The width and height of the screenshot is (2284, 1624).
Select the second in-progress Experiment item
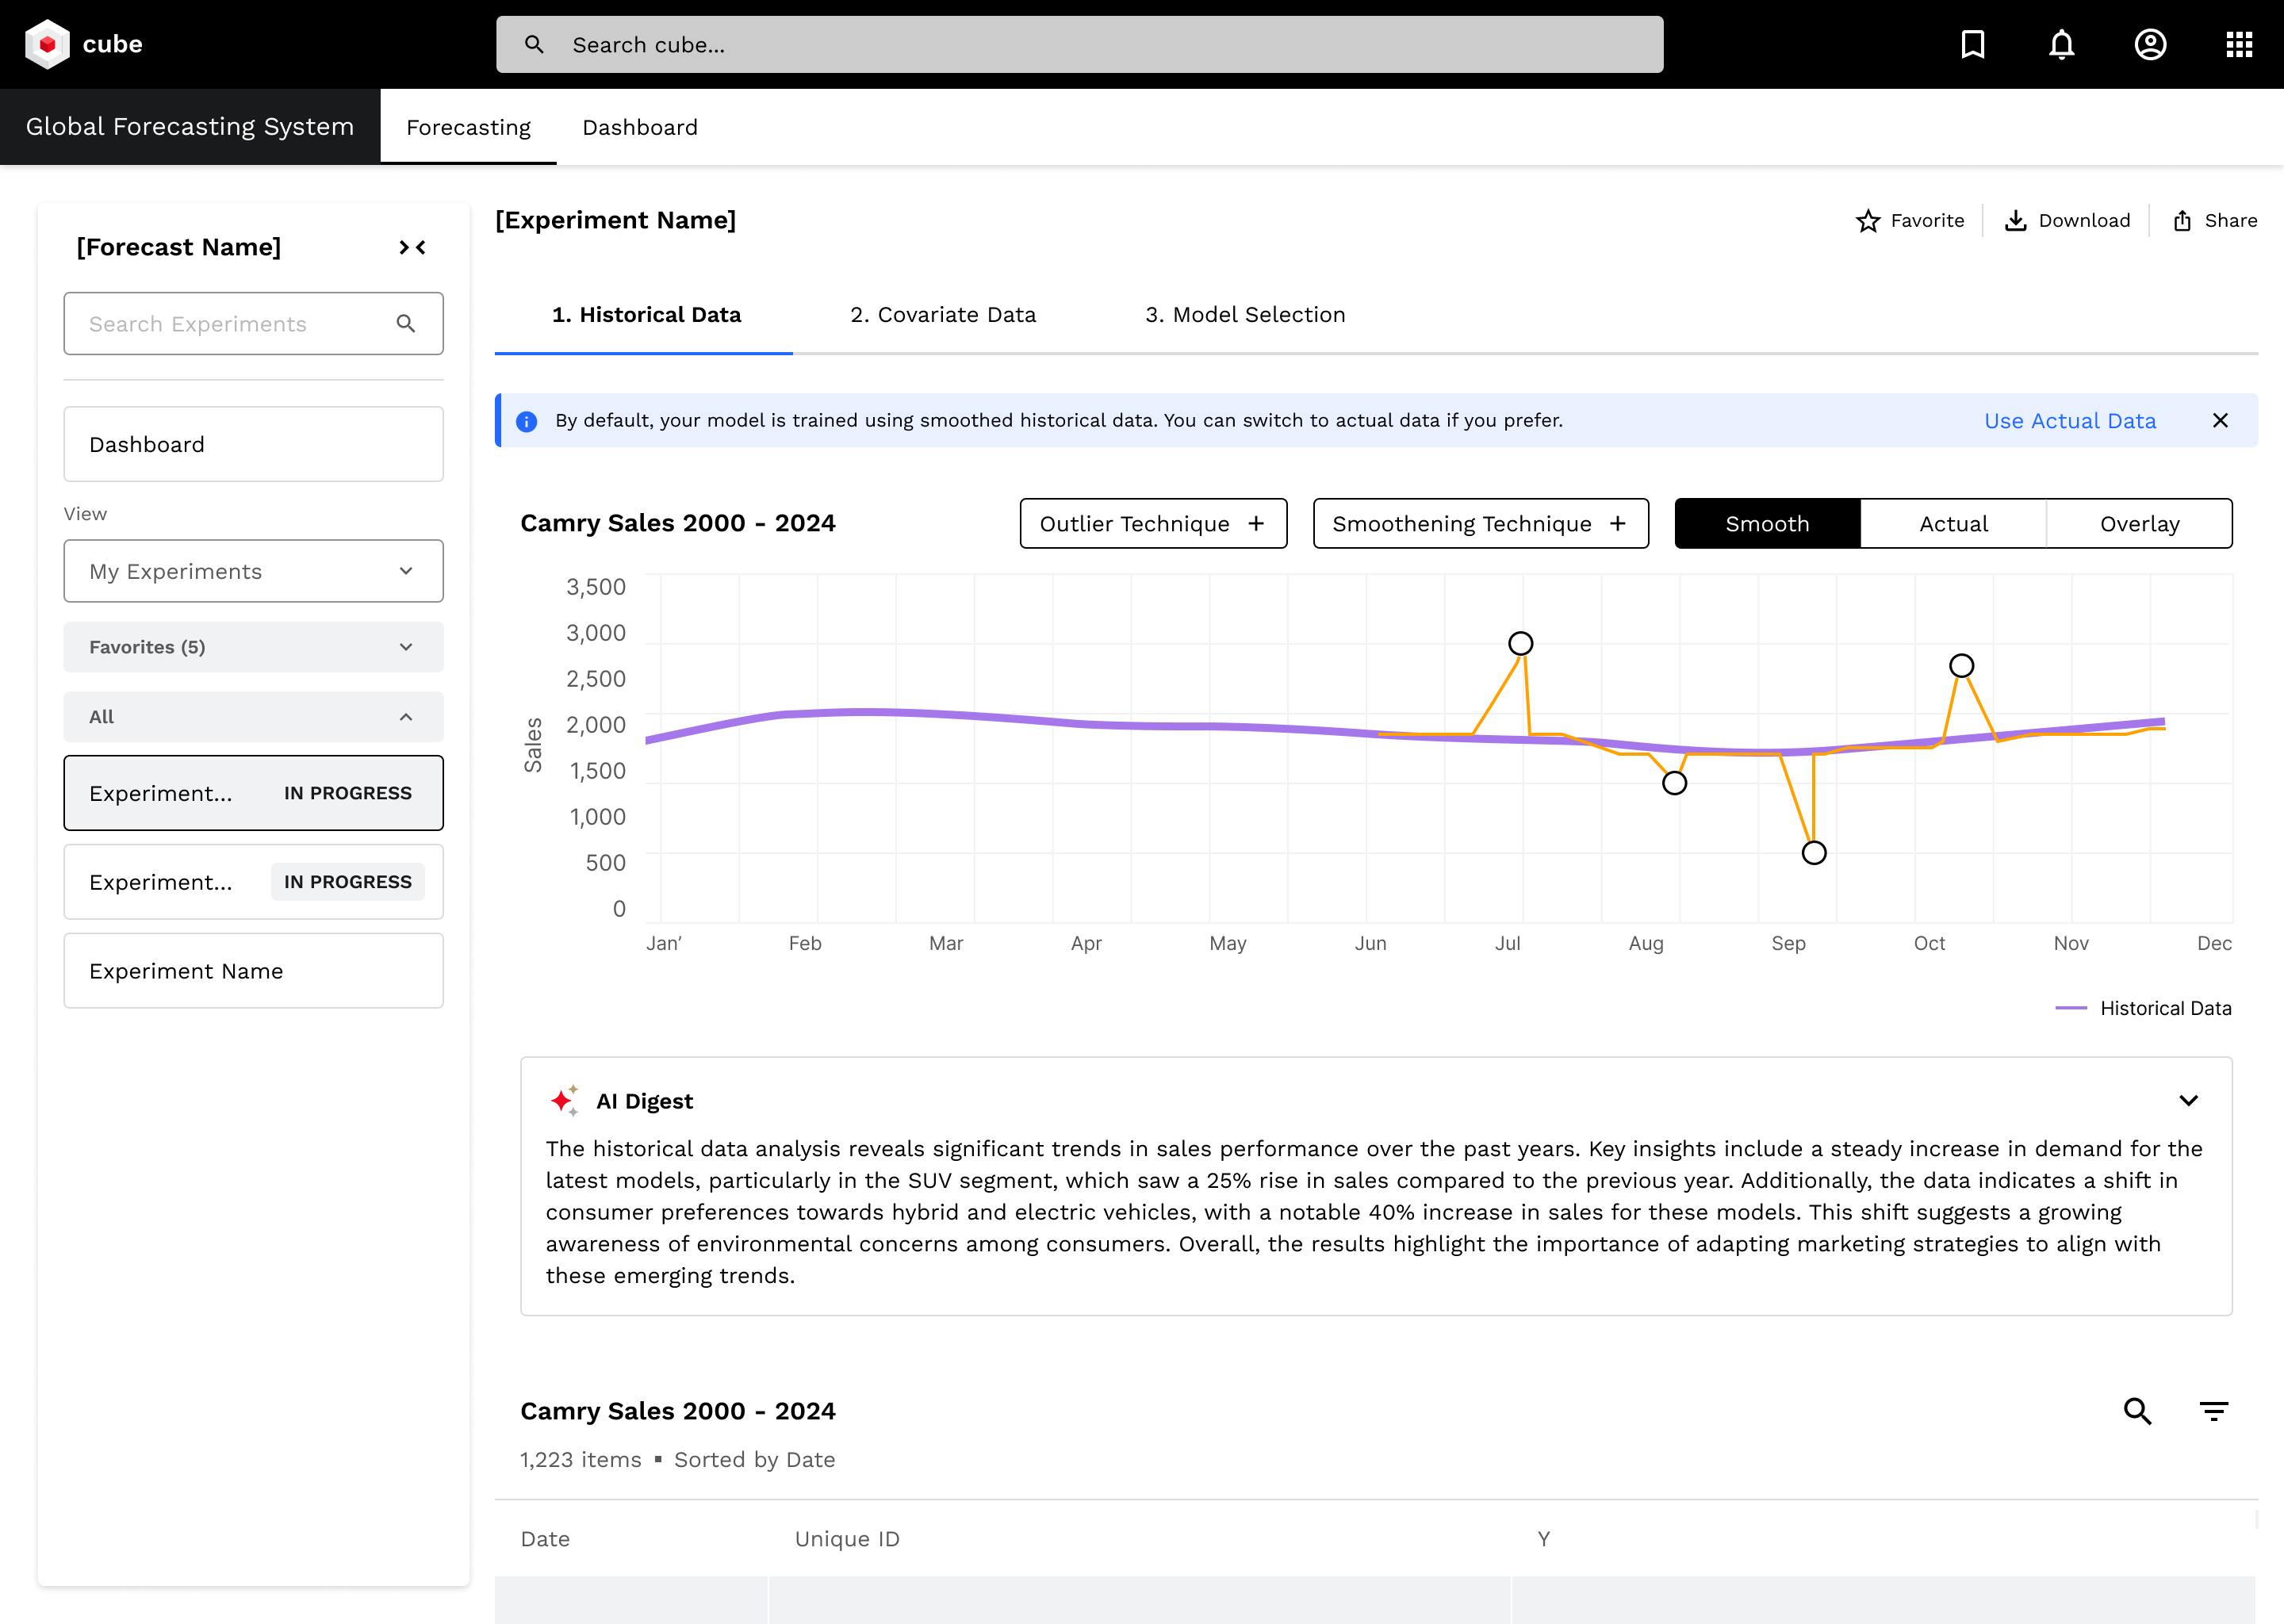253,882
